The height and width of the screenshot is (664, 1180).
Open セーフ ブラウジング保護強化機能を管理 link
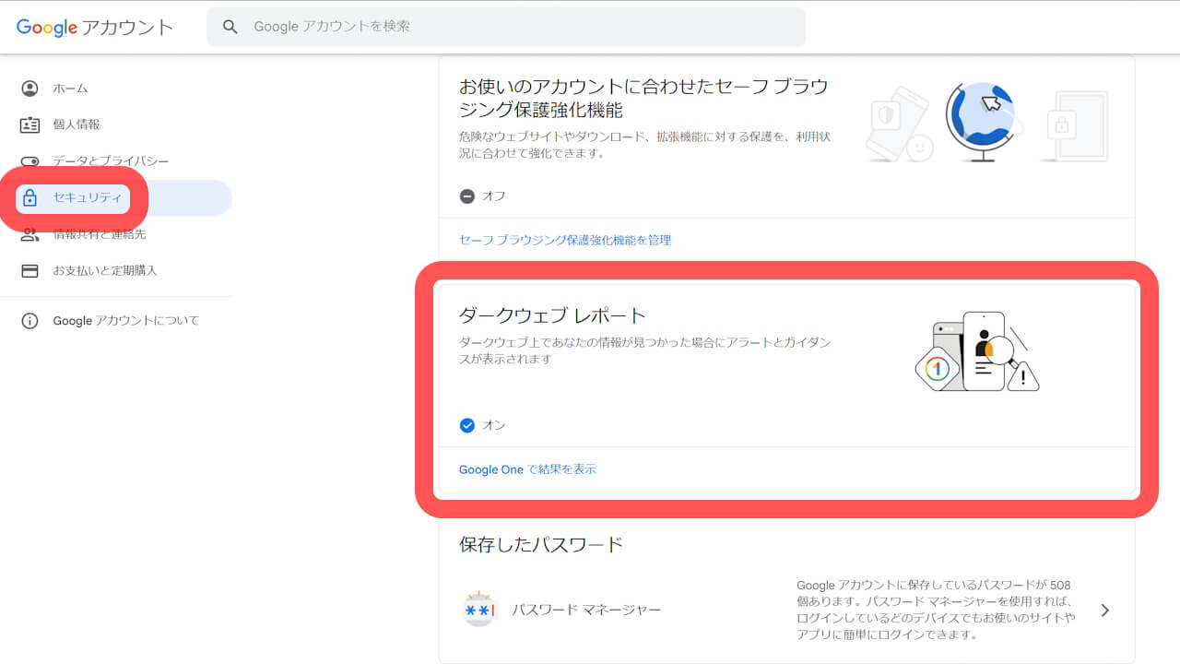565,239
